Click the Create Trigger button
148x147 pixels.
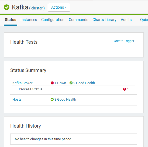click(x=124, y=41)
